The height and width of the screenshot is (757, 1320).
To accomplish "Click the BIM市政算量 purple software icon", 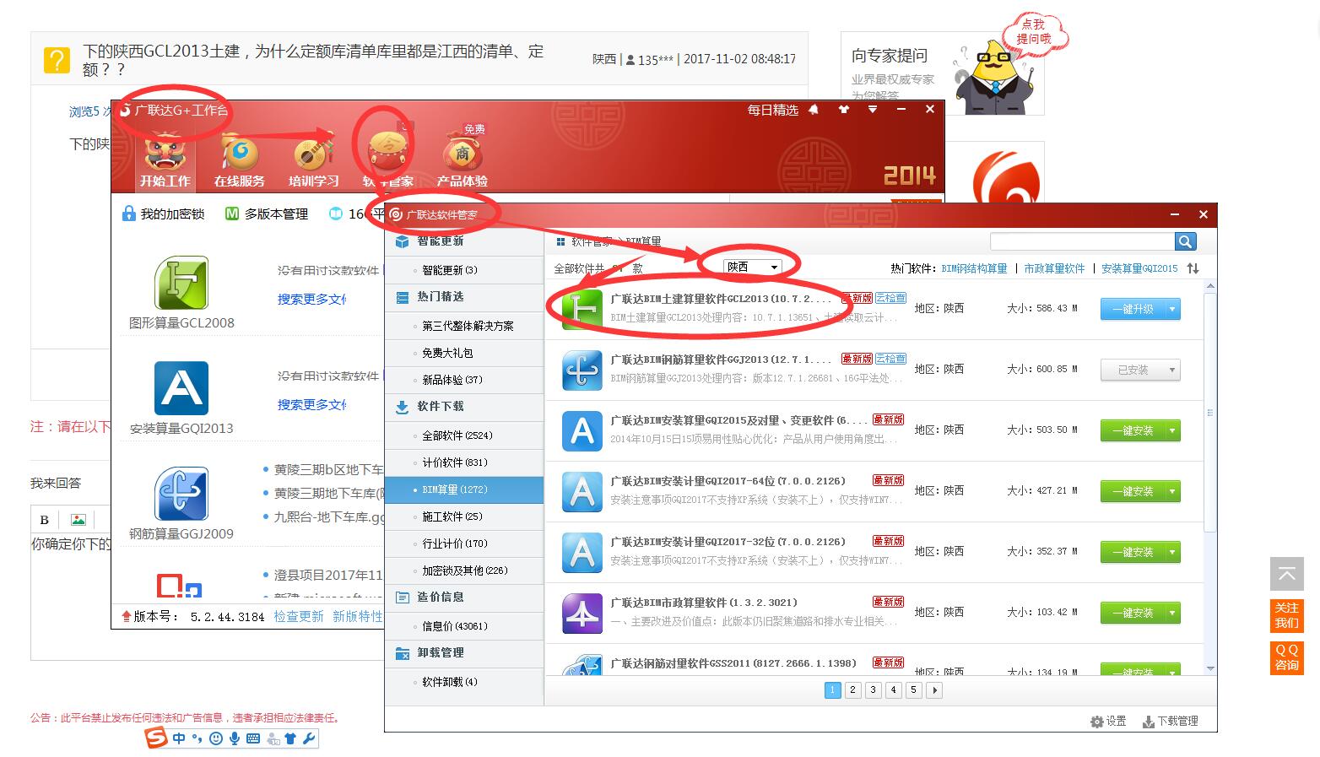I will [582, 614].
